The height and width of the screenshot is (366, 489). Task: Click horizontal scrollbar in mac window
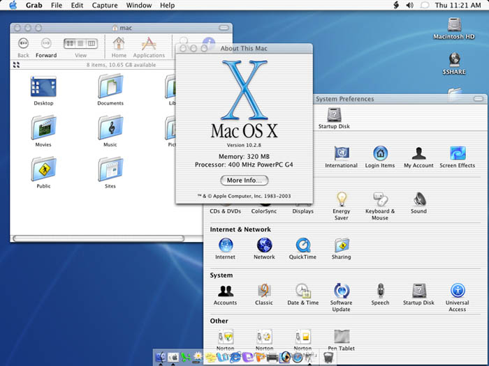[x=98, y=238]
